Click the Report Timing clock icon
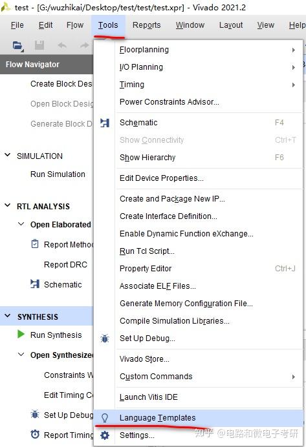 tap(35, 435)
